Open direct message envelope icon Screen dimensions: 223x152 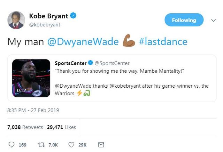pyautogui.click(x=101, y=145)
